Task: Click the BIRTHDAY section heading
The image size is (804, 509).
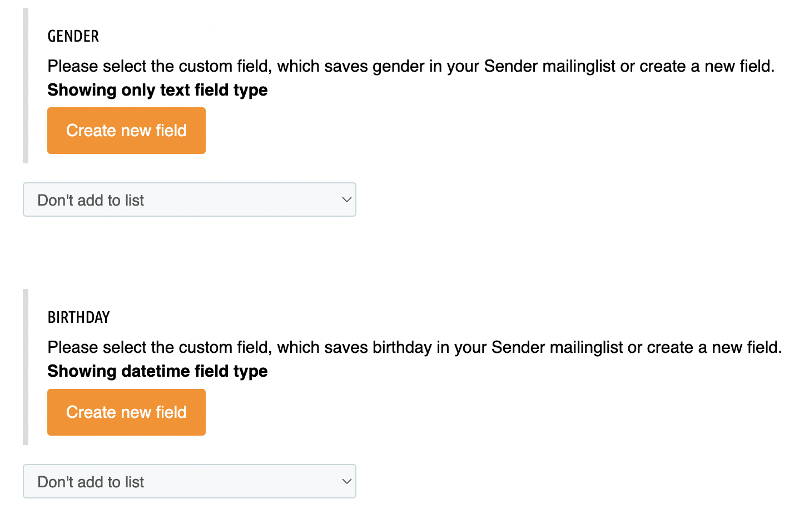Action: pyautogui.click(x=79, y=318)
